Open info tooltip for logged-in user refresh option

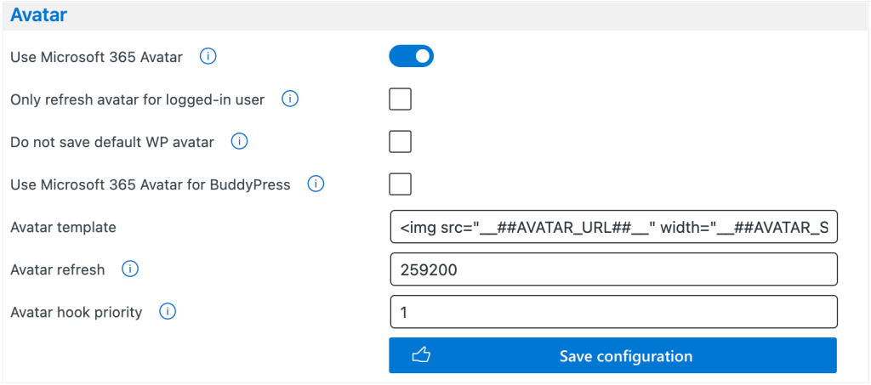coord(290,99)
